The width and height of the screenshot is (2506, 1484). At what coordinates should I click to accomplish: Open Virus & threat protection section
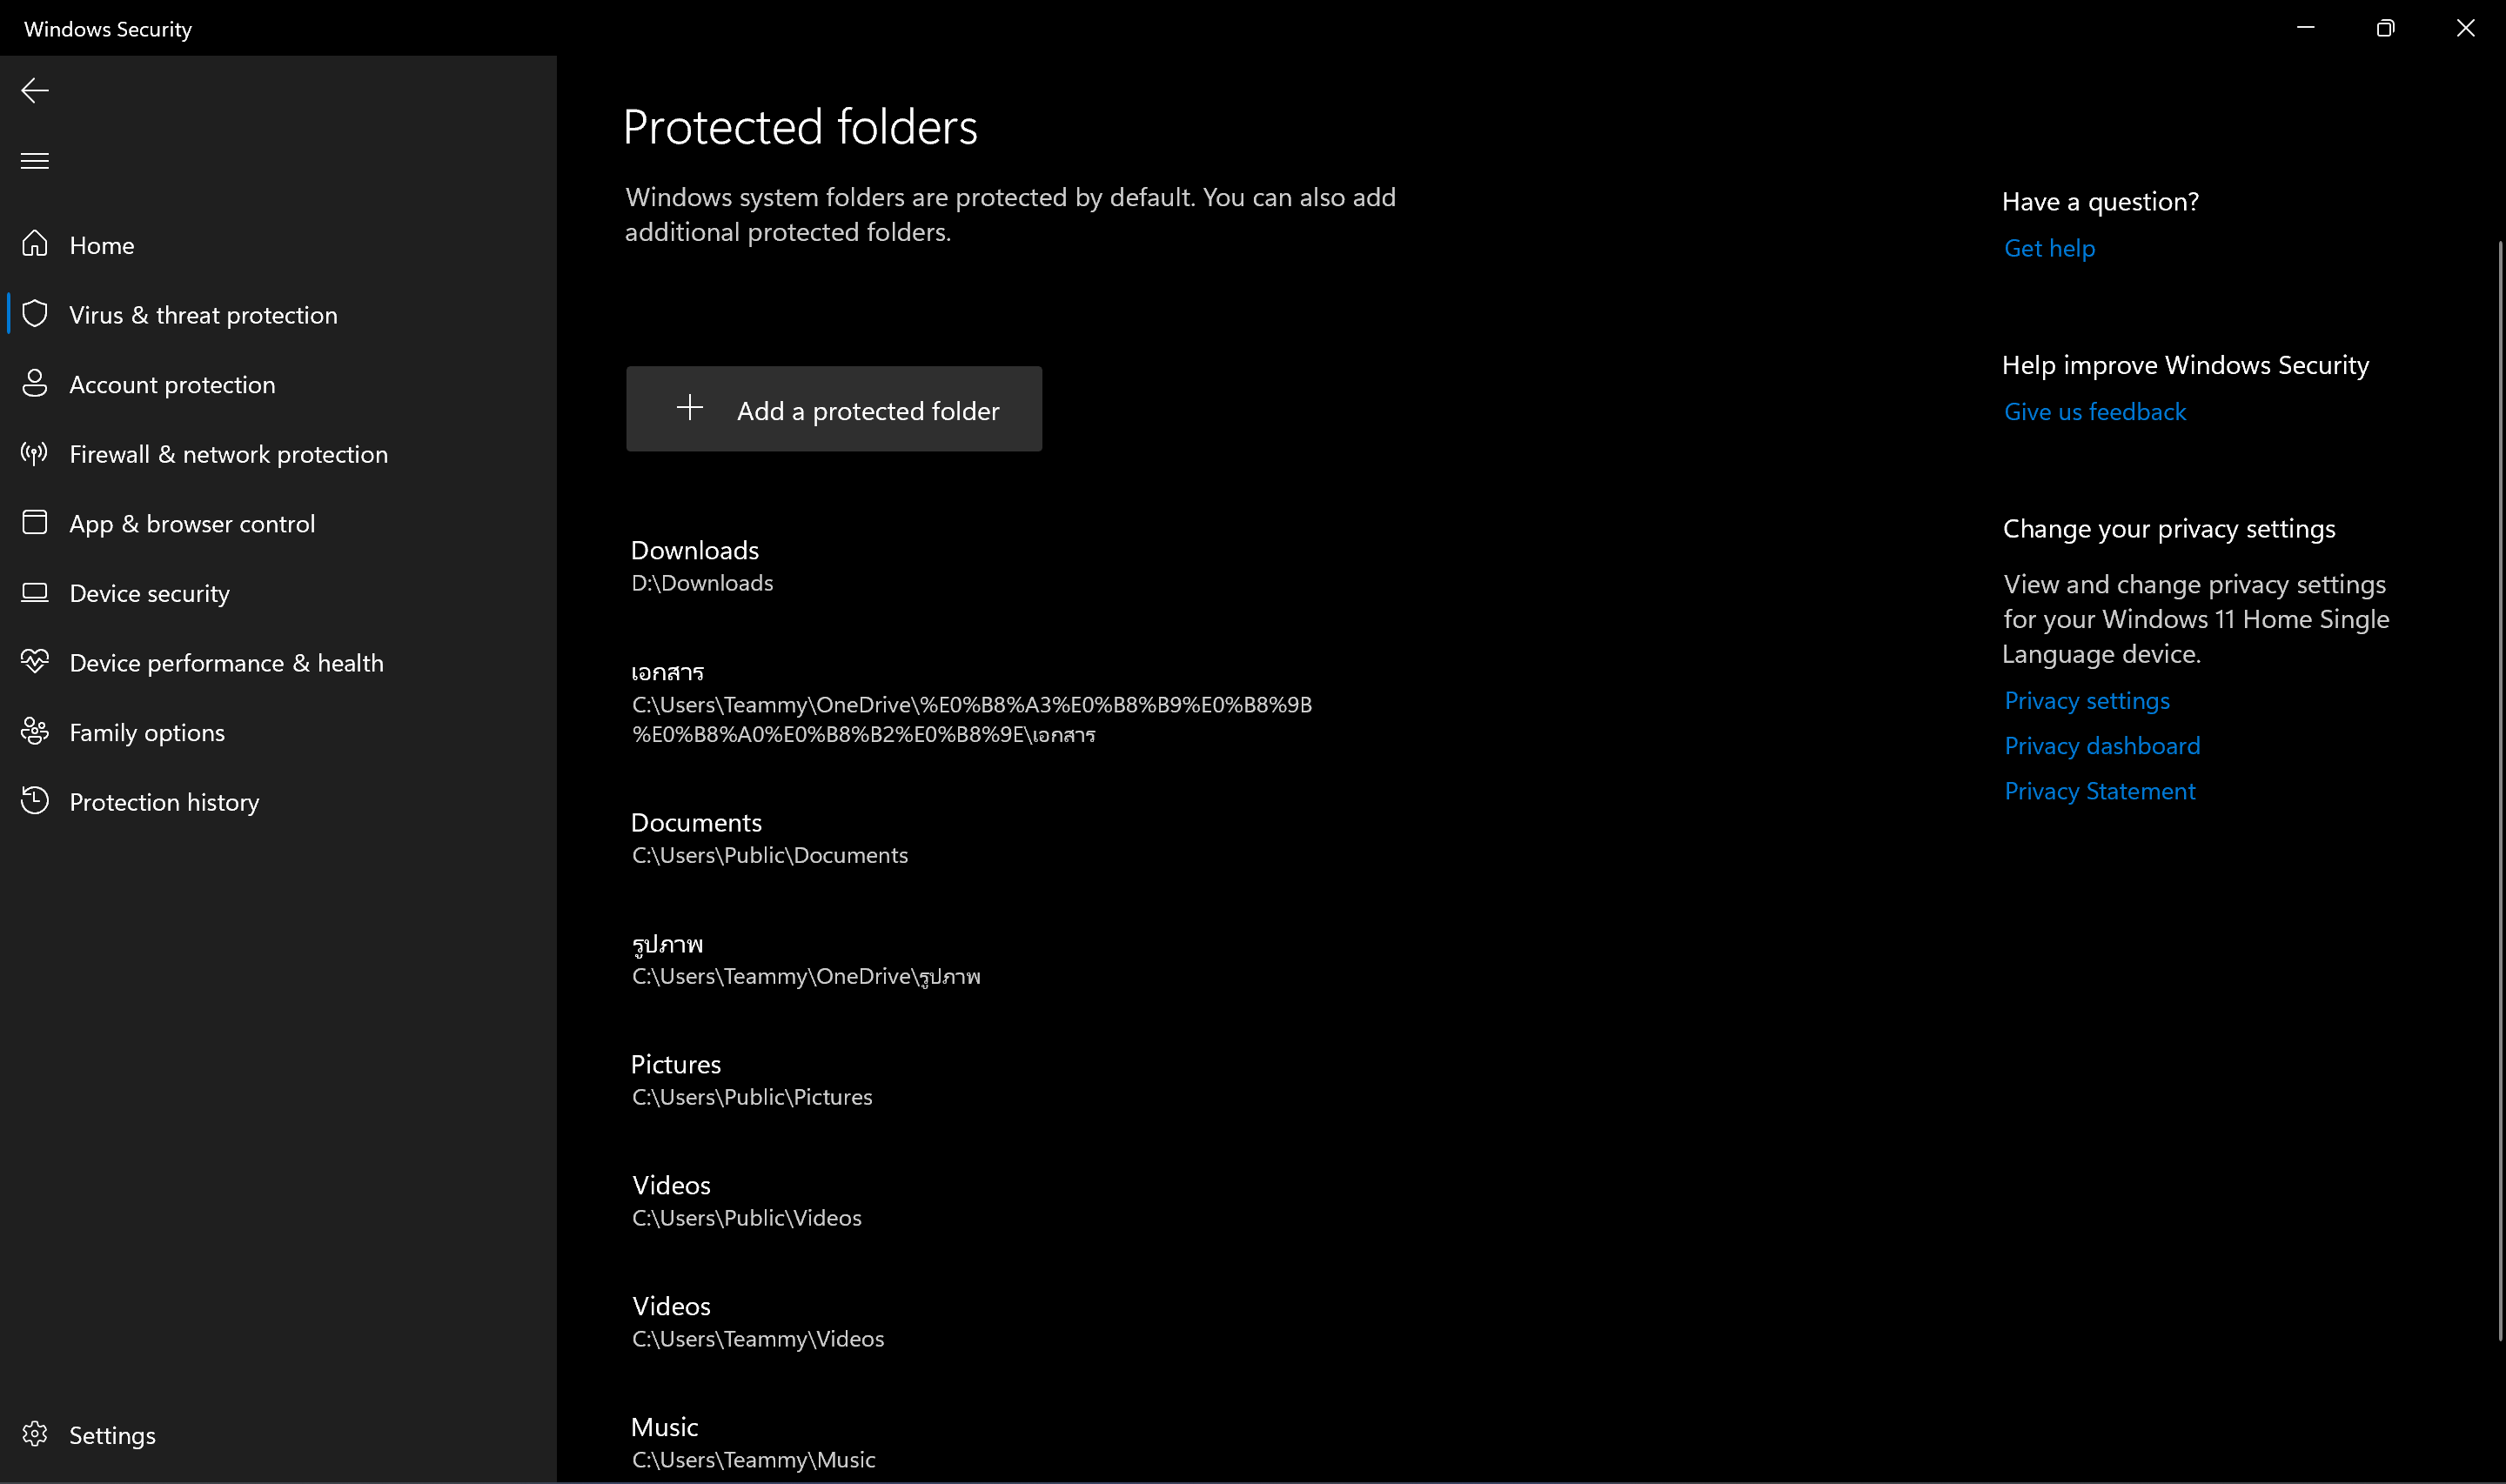[x=204, y=315]
